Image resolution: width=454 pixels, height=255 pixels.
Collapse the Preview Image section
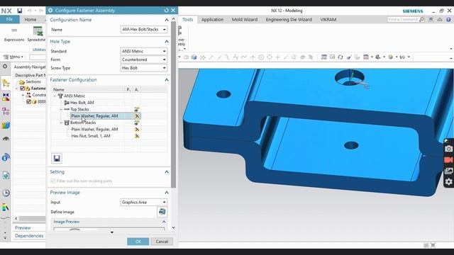coord(167,193)
